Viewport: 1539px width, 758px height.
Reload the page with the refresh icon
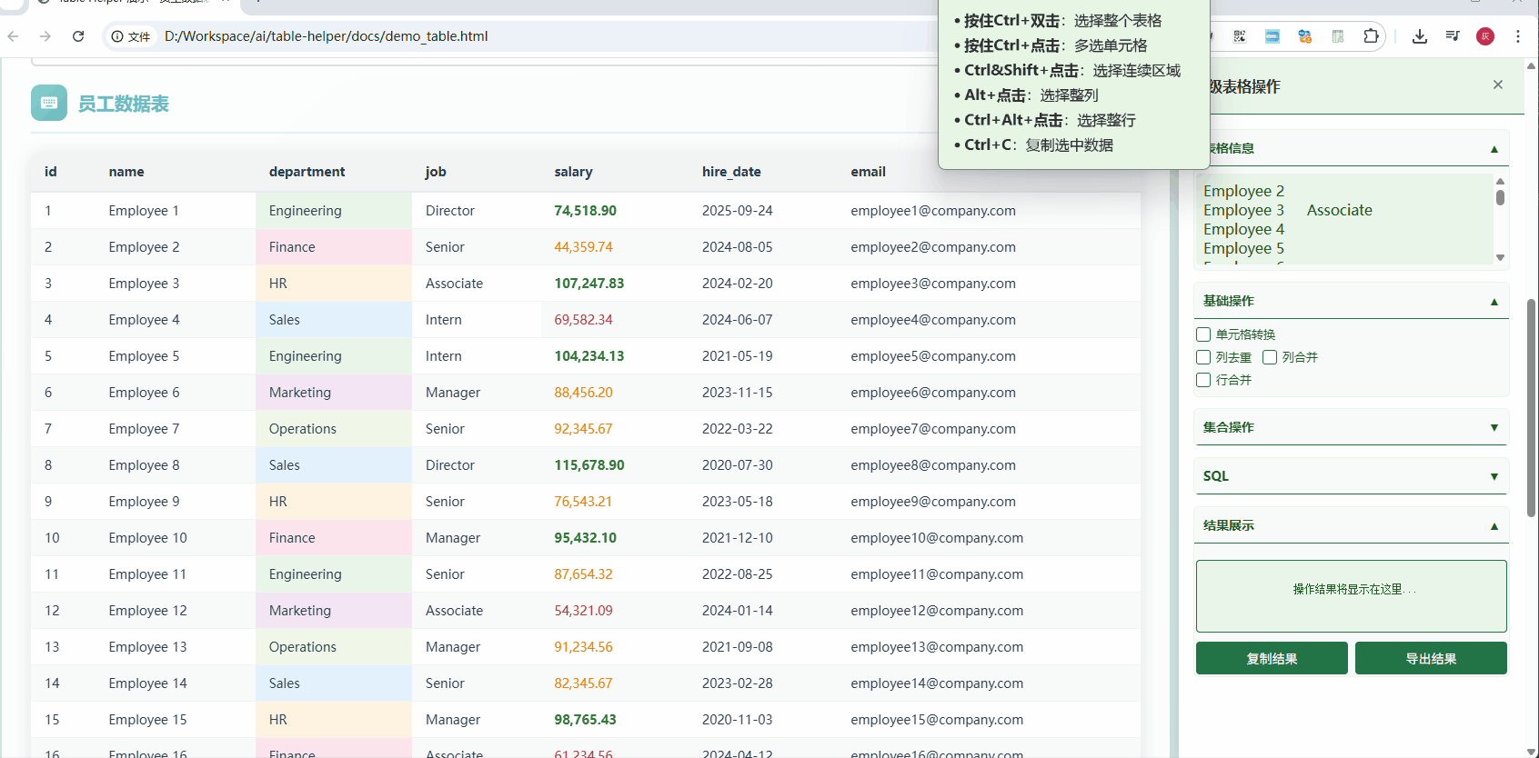coord(78,36)
